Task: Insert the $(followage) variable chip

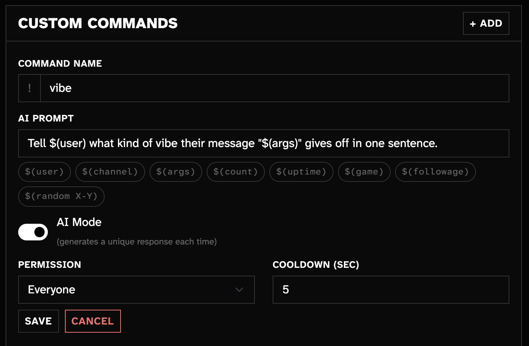Action: [x=435, y=172]
